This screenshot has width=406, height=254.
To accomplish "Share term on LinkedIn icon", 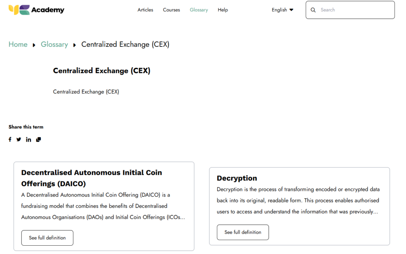I will tap(29, 140).
